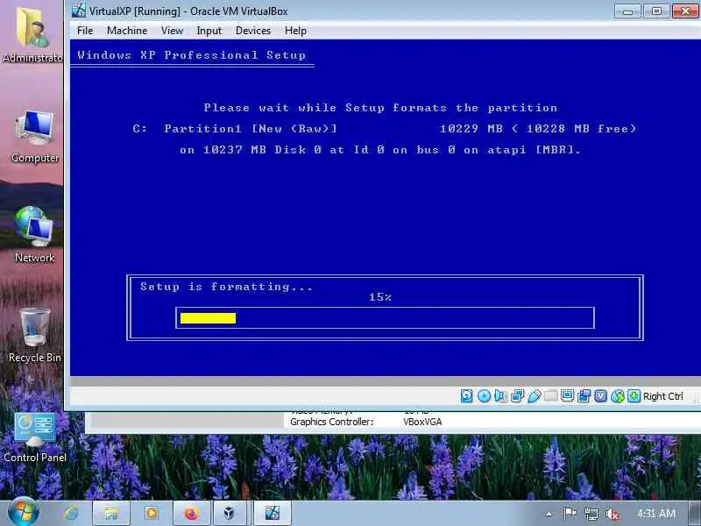Switch to the VirtualBox Manager taskbar button
The image size is (701, 526).
(230, 513)
